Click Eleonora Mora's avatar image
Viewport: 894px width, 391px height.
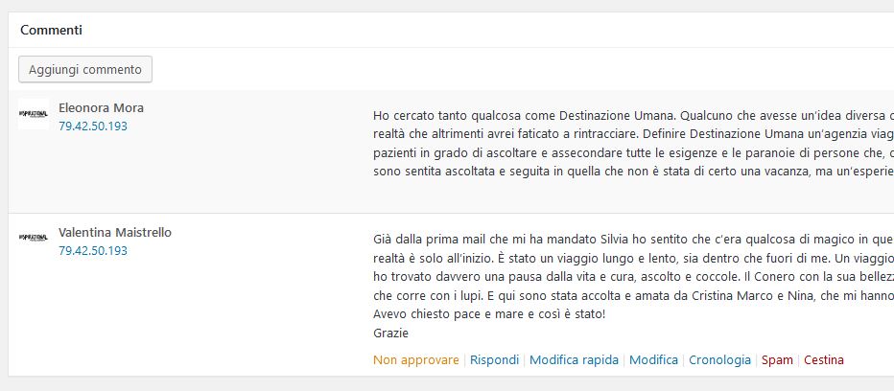click(34, 114)
